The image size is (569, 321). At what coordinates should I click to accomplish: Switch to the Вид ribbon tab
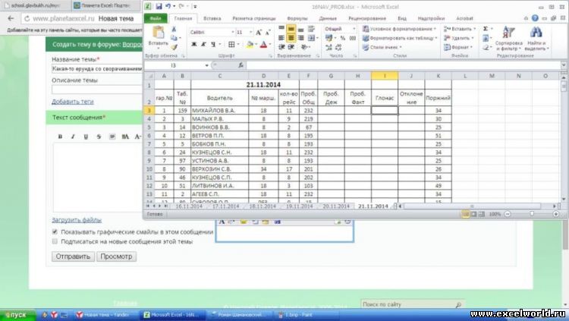click(x=401, y=18)
